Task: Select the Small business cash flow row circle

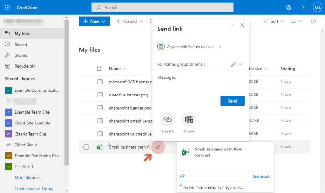Action: 86,147
